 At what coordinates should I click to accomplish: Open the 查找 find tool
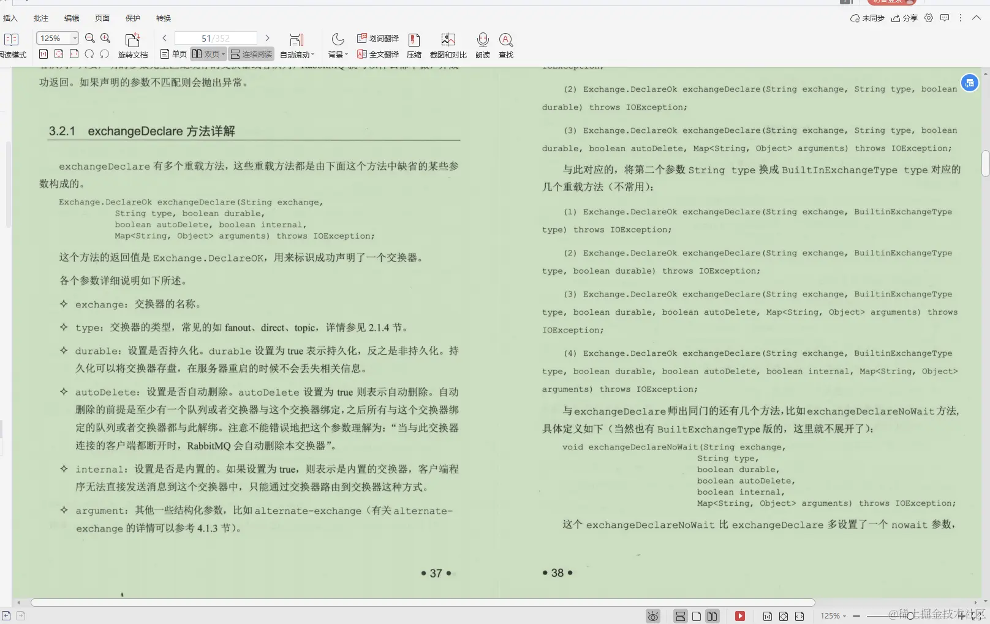coord(505,45)
